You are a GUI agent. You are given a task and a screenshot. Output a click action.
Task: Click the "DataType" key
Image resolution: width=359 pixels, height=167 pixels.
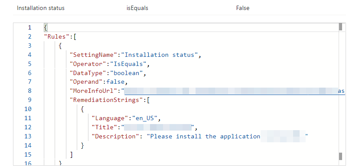(88, 73)
